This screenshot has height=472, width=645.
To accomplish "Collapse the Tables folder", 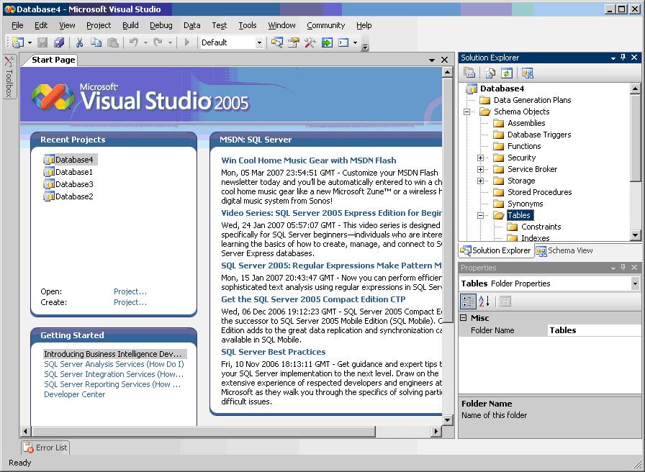I will pyautogui.click(x=480, y=215).
